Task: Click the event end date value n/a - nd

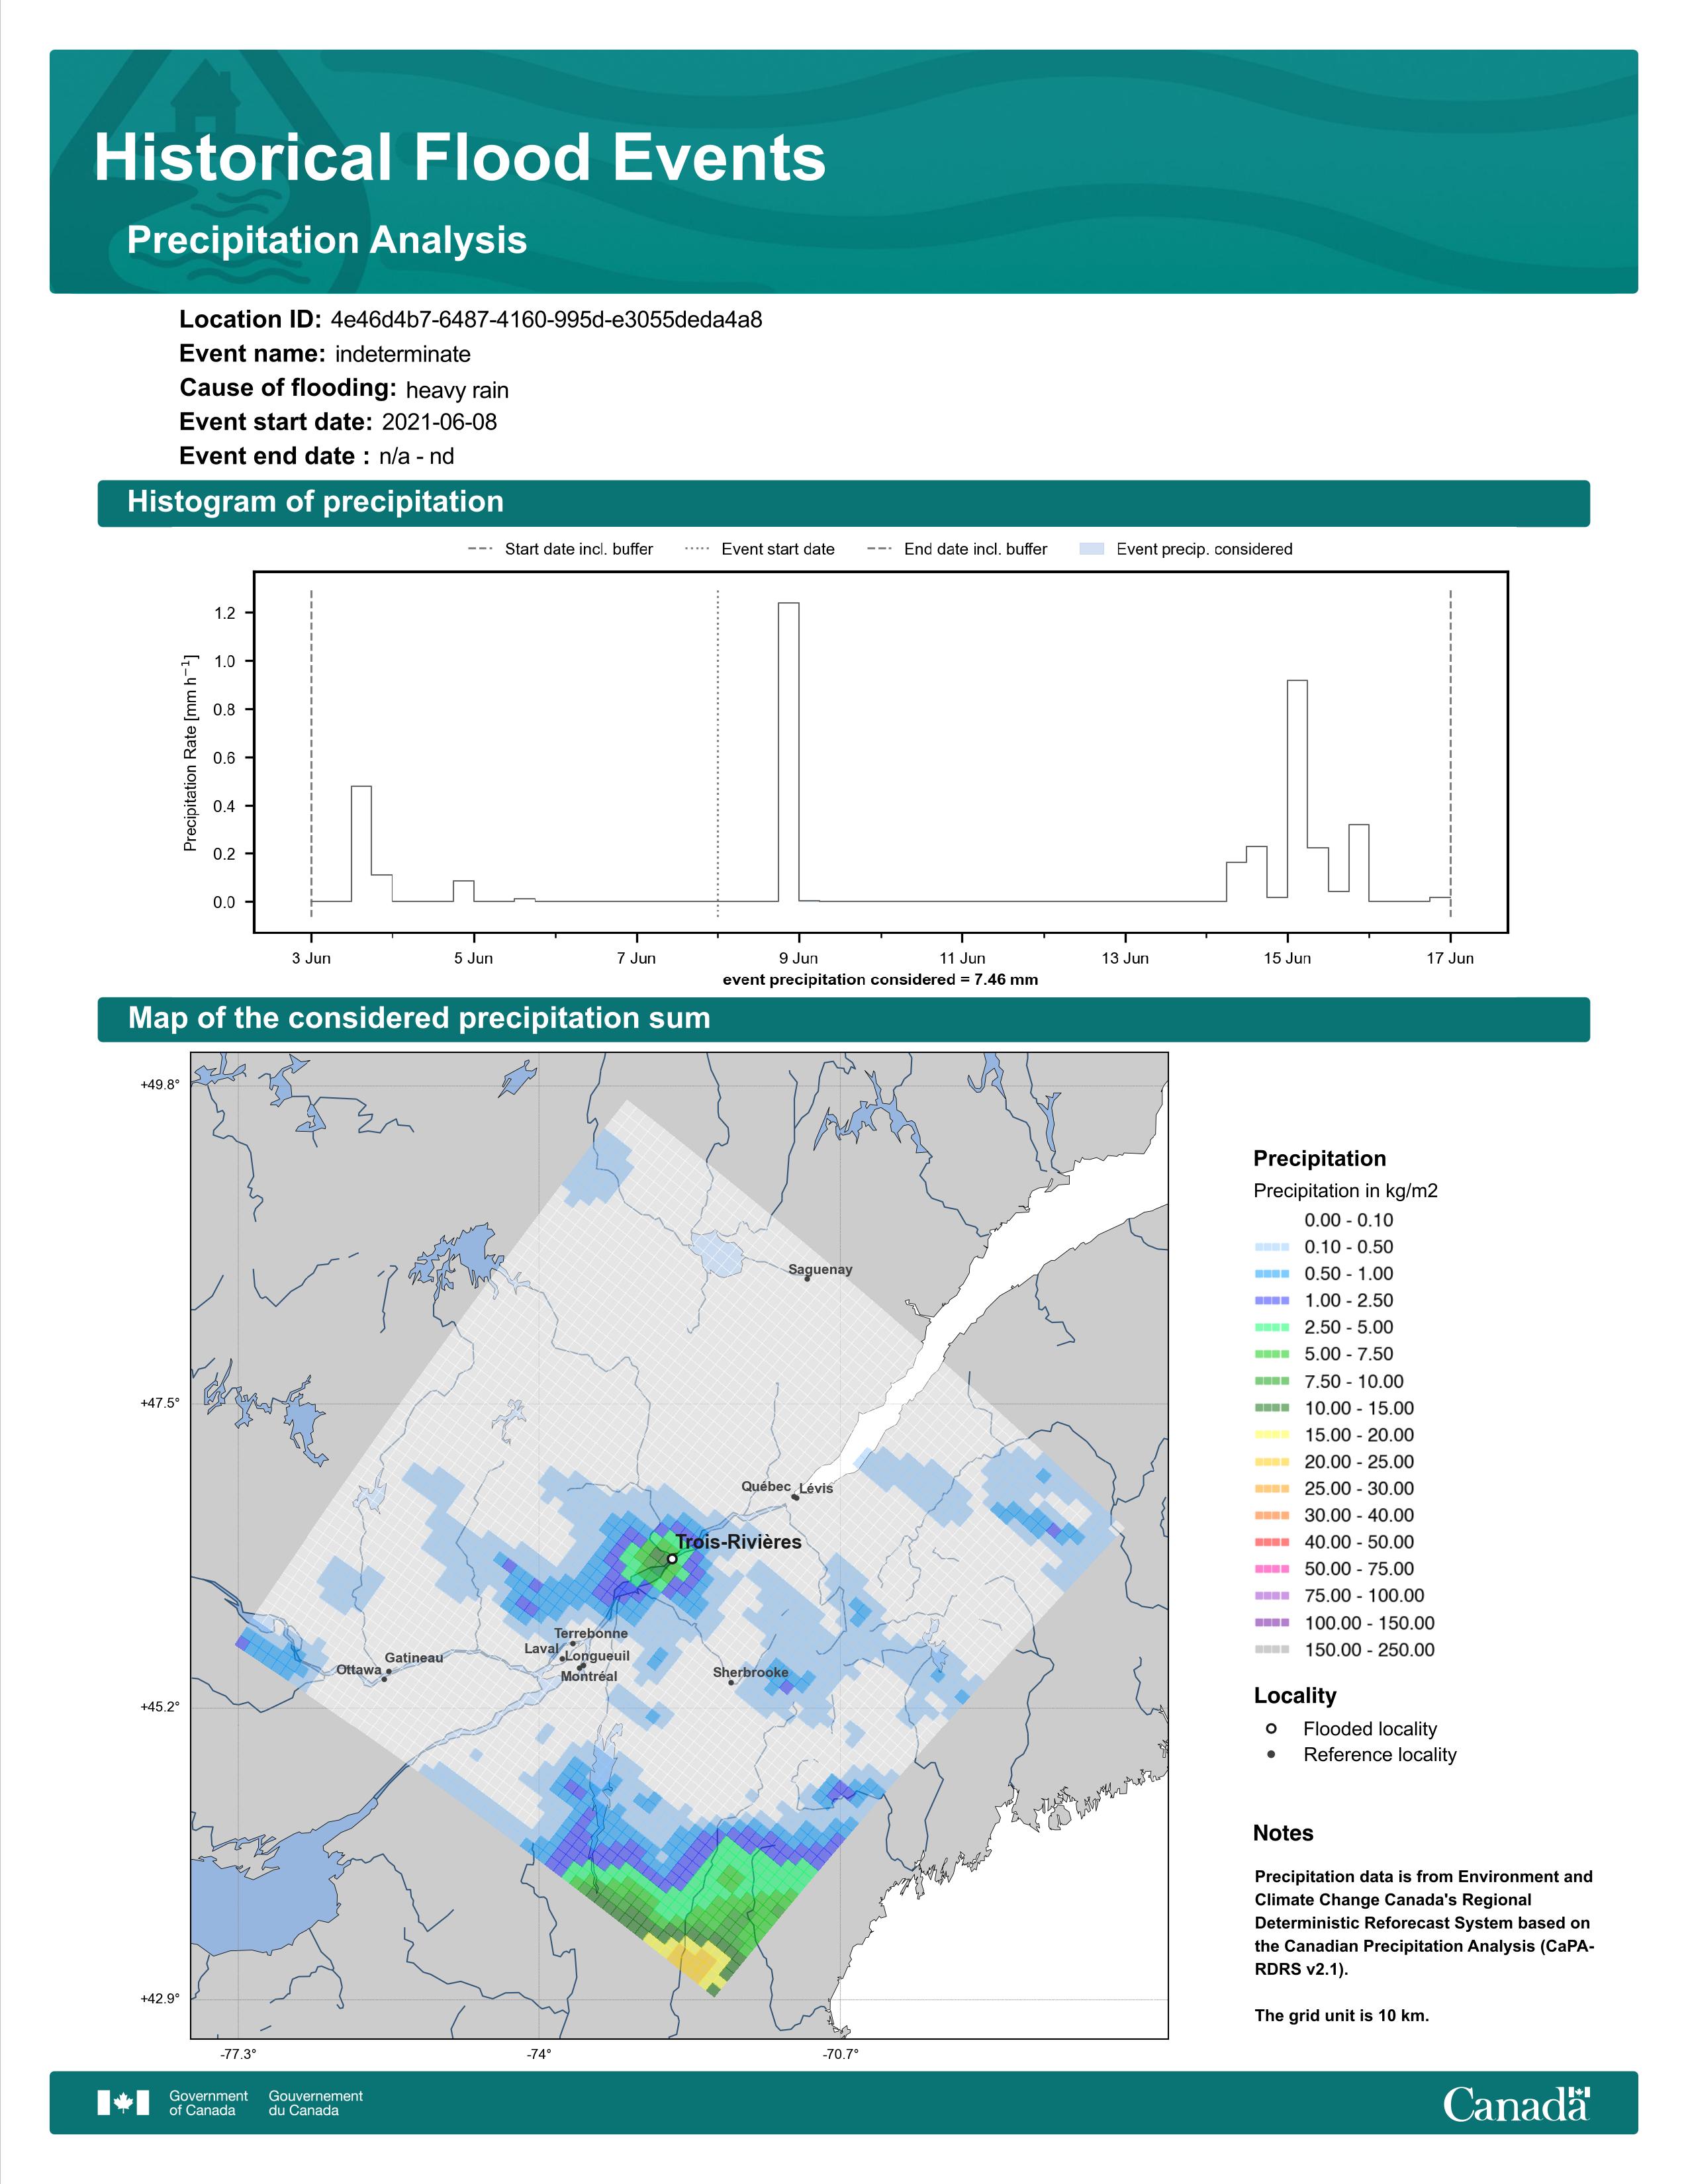Action: 416,456
